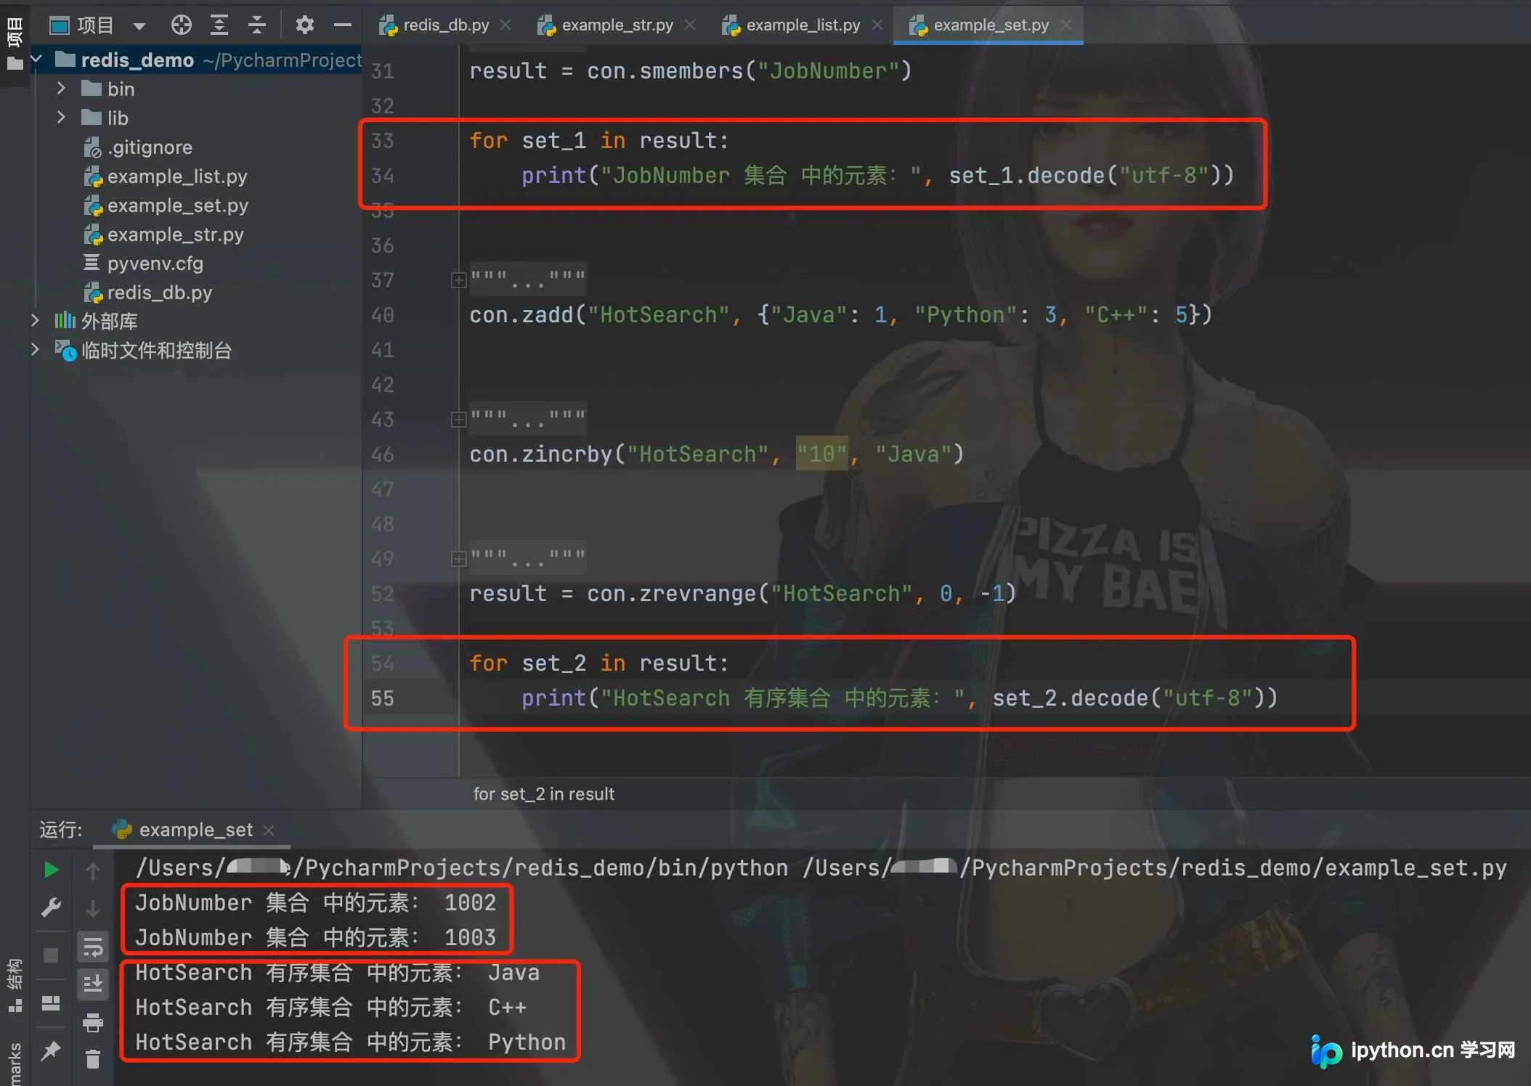
Task: Click the stop process square icon
Action: point(51,955)
